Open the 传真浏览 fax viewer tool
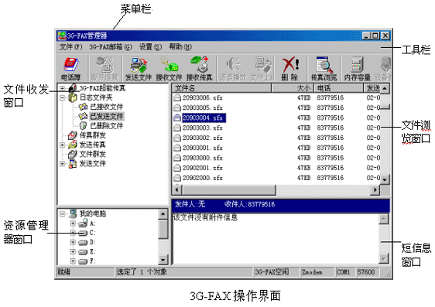The image size is (435, 307). [x=324, y=69]
